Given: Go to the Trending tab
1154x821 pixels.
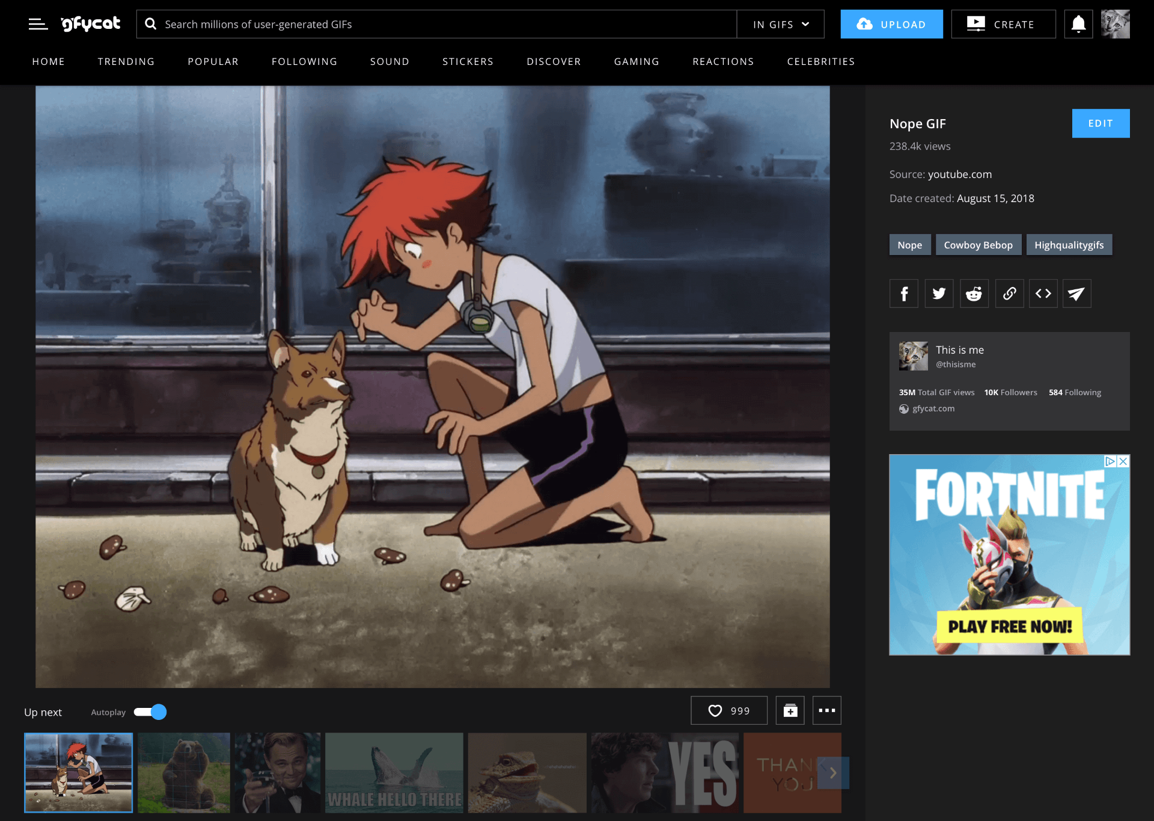Looking at the screenshot, I should pyautogui.click(x=126, y=61).
